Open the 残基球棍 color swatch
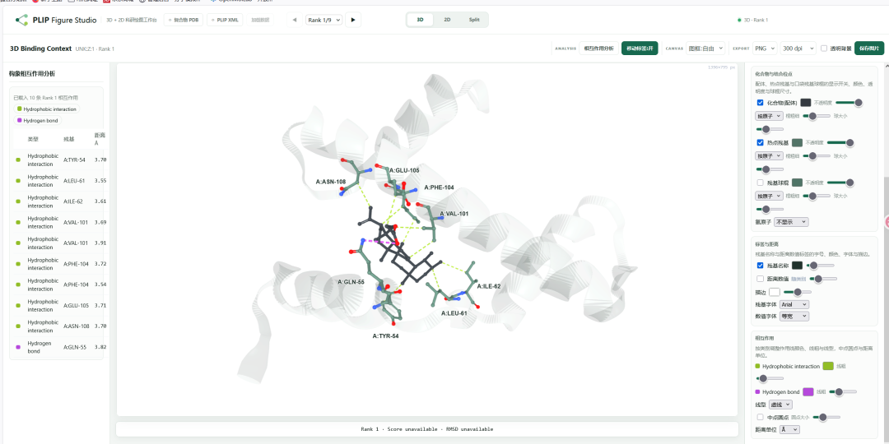The image size is (889, 444). click(x=797, y=183)
